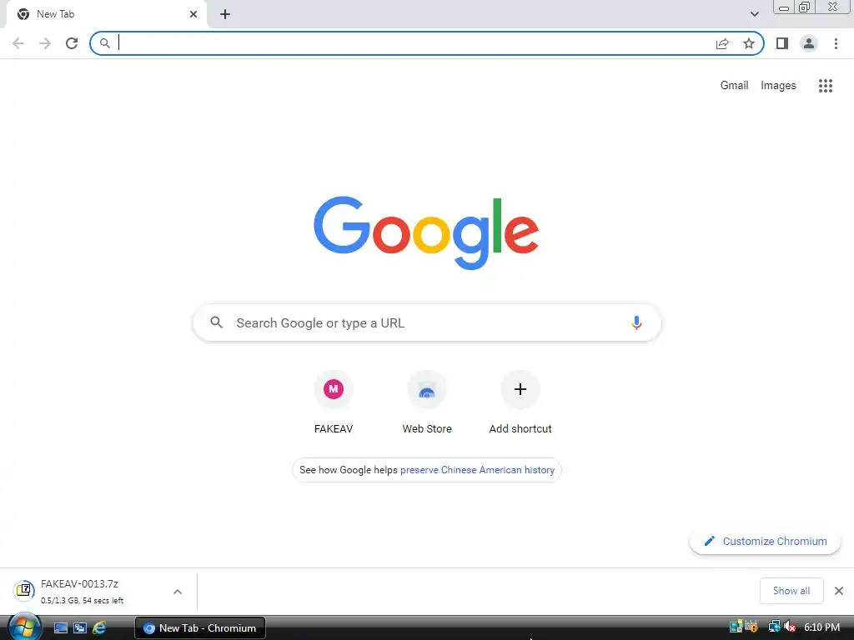The image size is (854, 640).
Task: Toggle the side panel icon
Action: click(782, 43)
